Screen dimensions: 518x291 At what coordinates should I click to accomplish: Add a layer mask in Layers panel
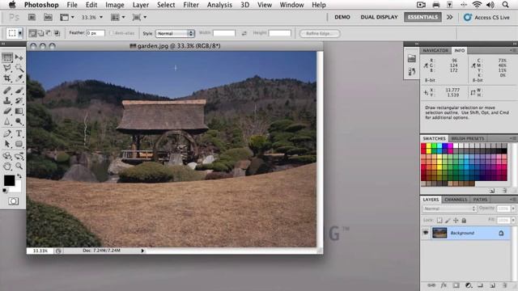456,285
